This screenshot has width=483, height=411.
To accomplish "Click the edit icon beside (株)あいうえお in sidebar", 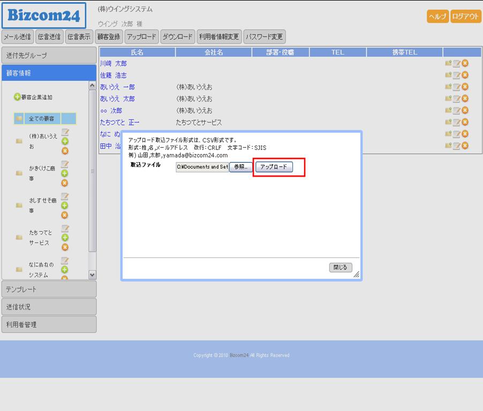I will pyautogui.click(x=65, y=132).
